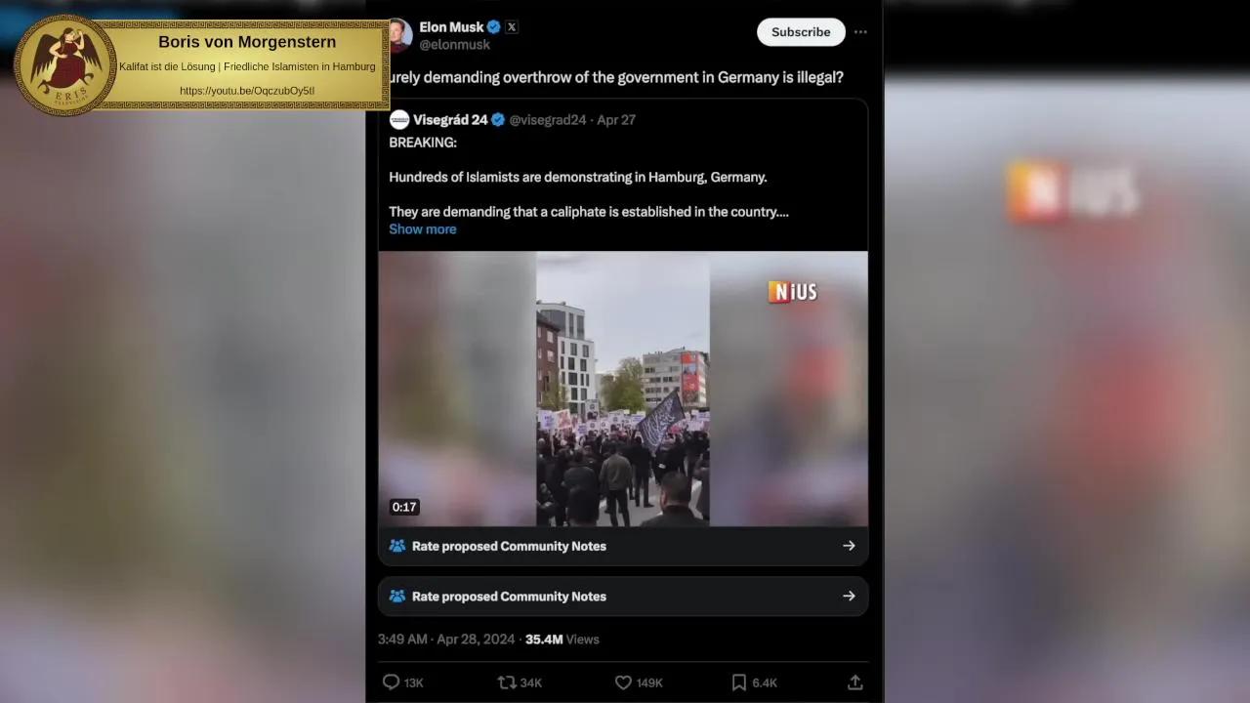1250x703 pixels.
Task: Click the Subscribe button
Action: [801, 32]
